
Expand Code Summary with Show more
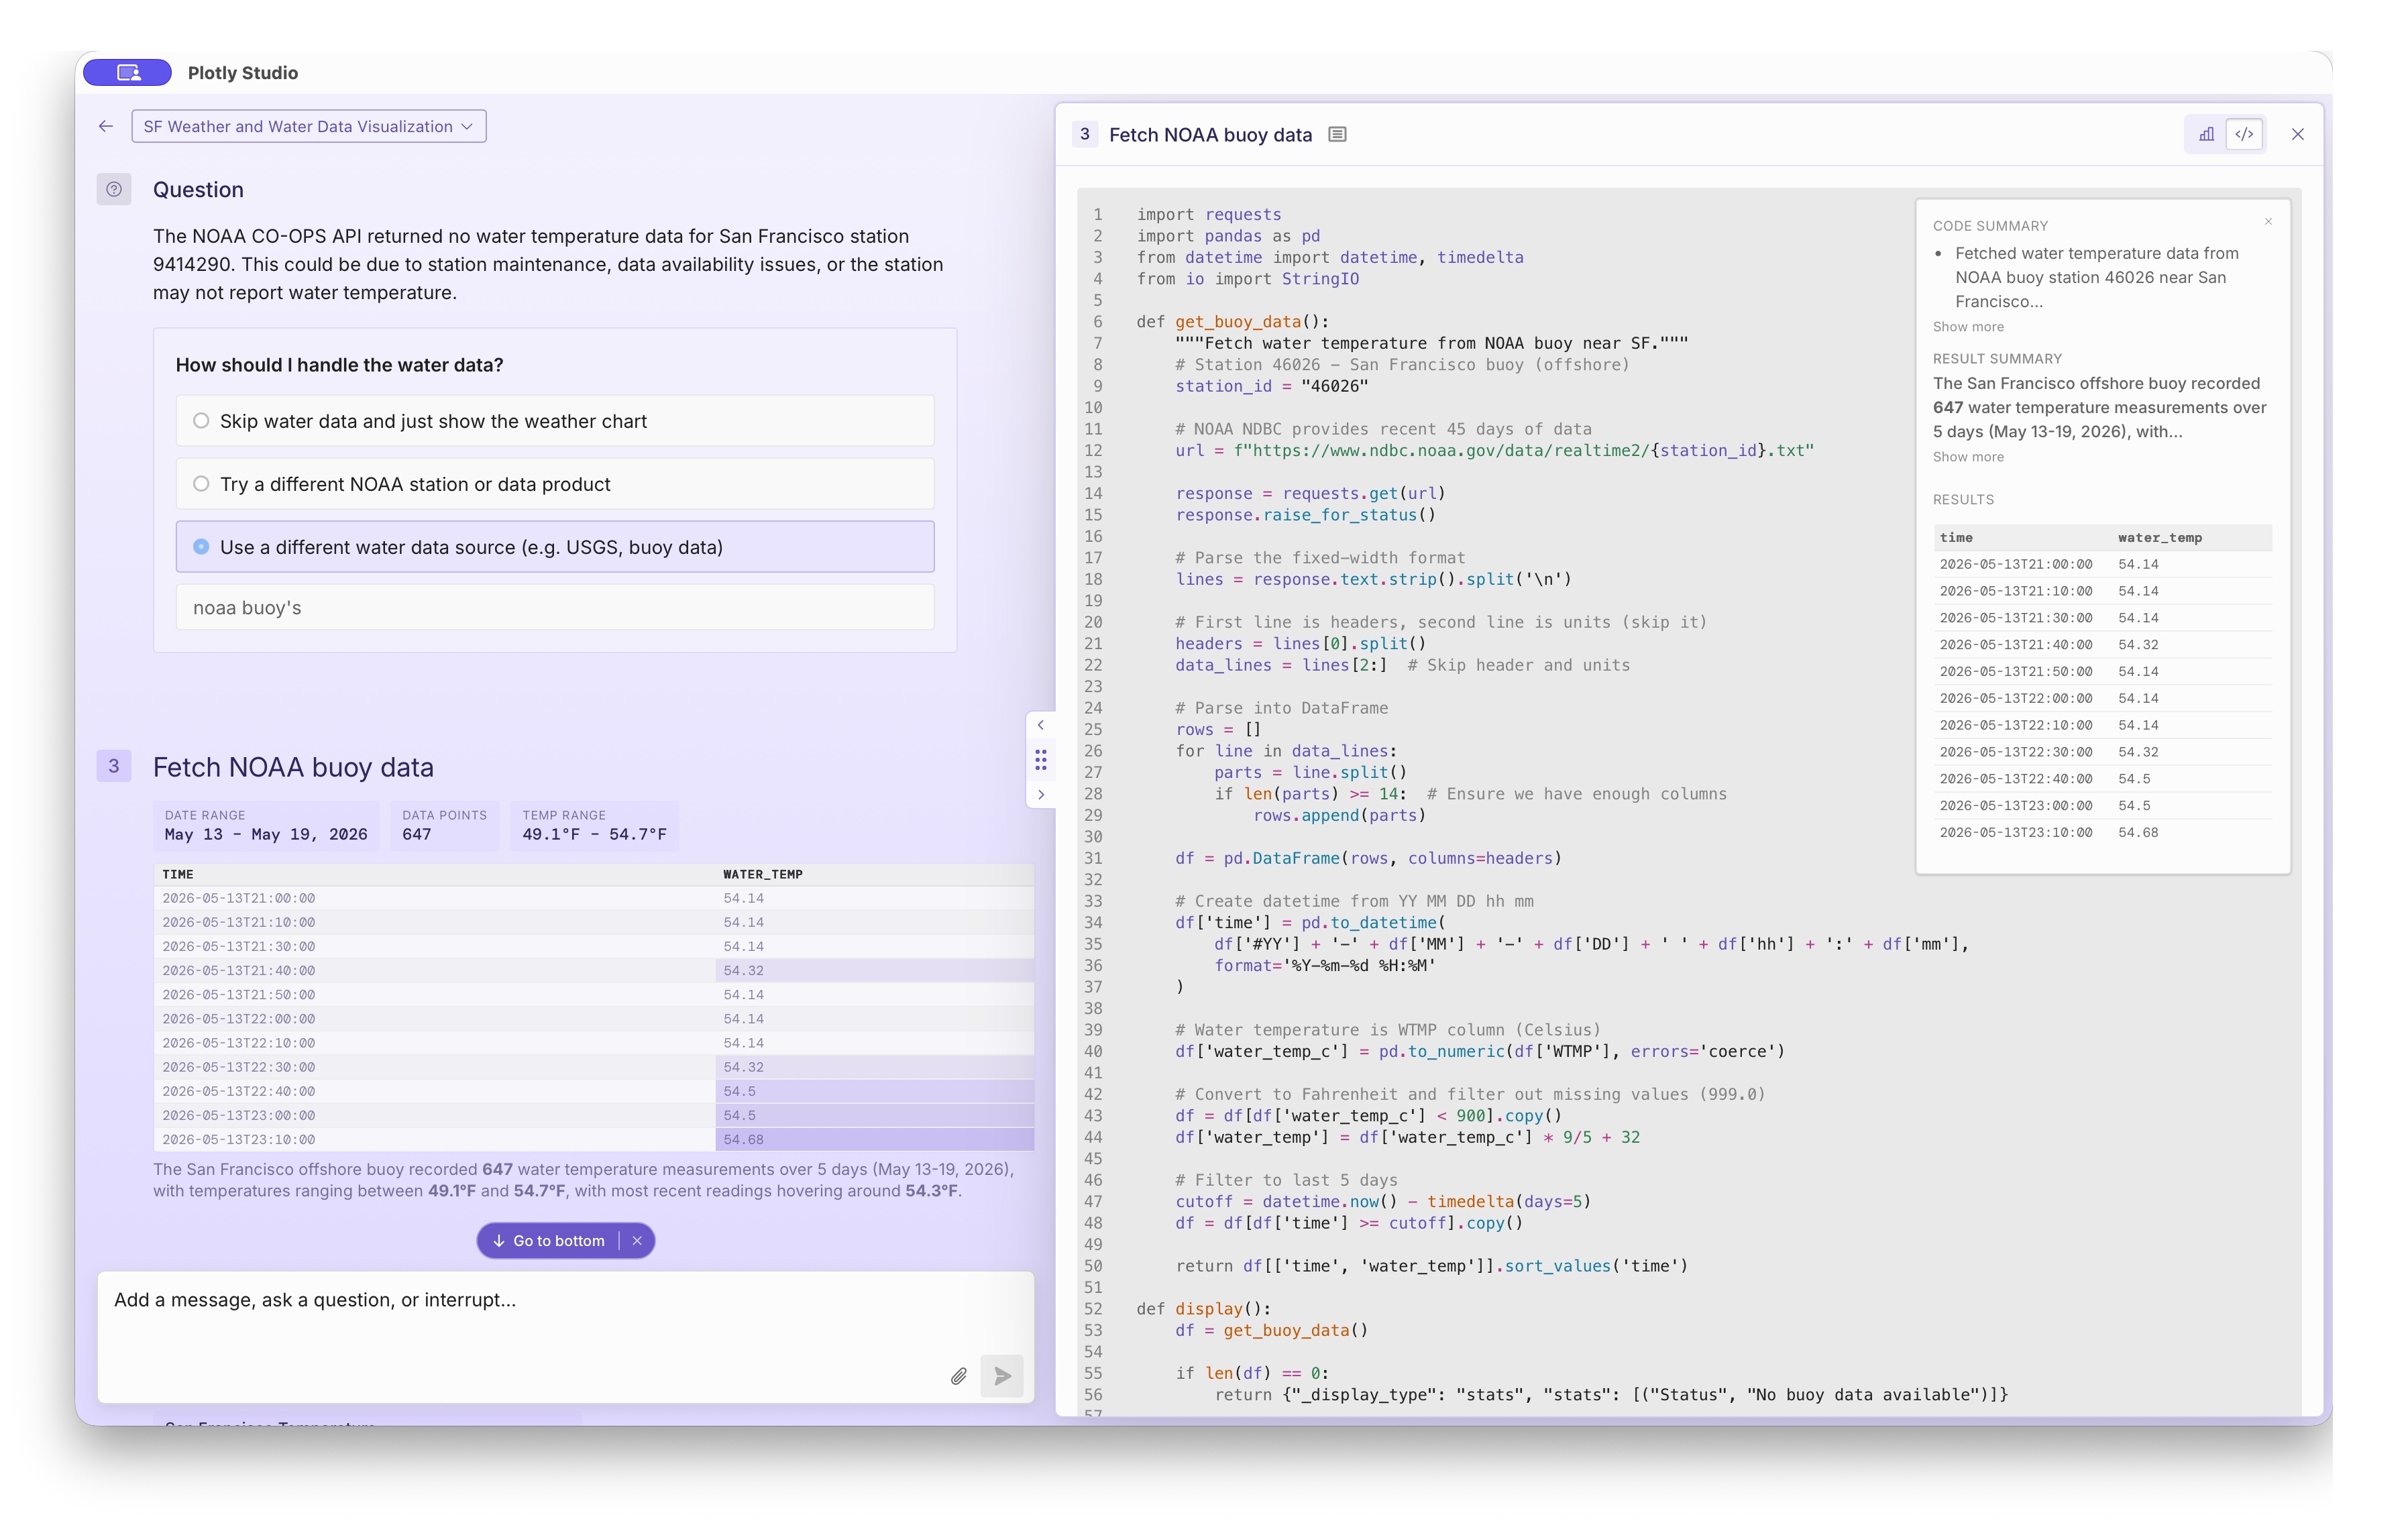tap(1967, 327)
